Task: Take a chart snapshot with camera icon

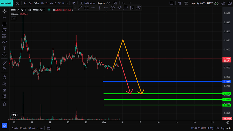Action: (230, 3)
